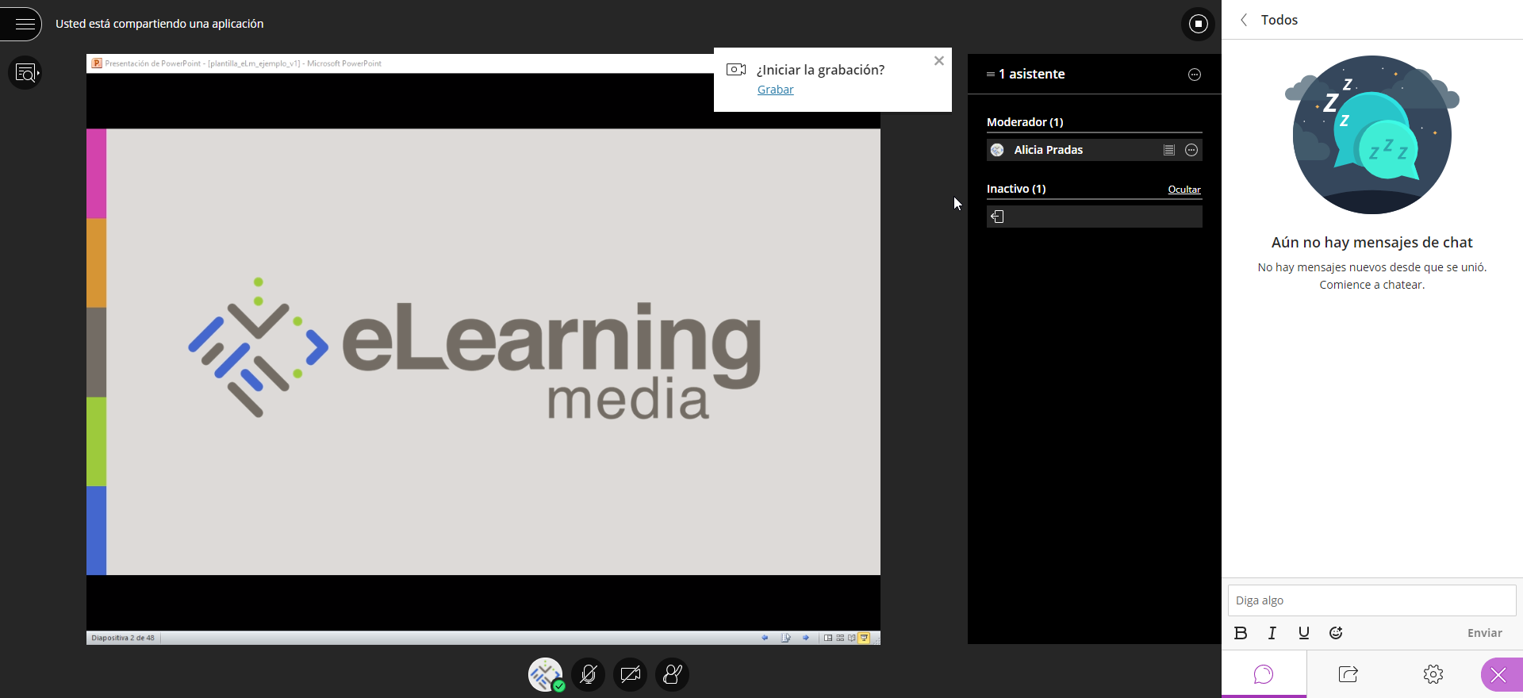Toggle italic text formatting in chat

point(1272,633)
